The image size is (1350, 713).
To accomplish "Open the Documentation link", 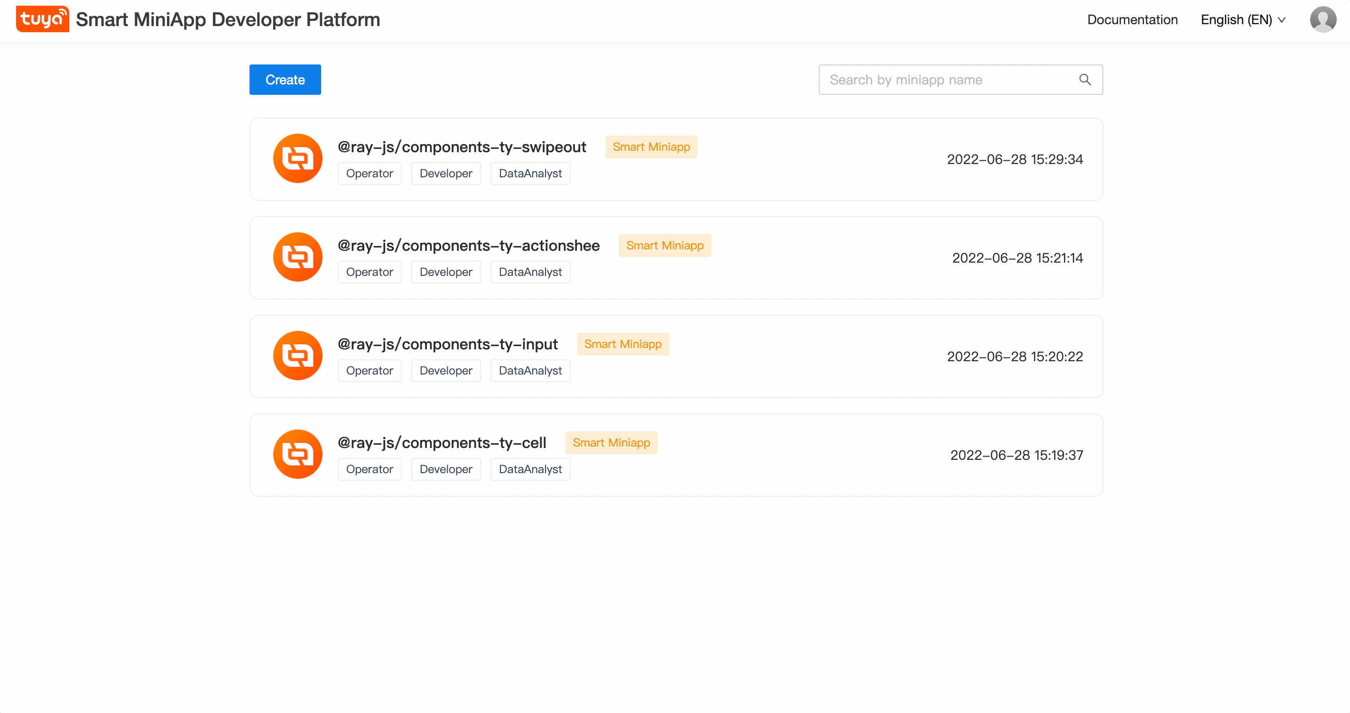I will point(1132,20).
